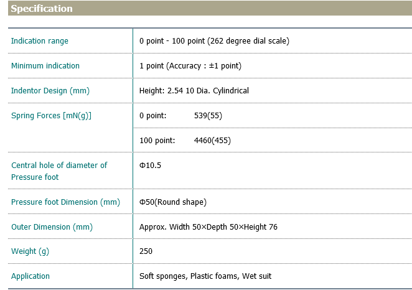
Task: Select the Indentor Design (mm) label
Action: [x=50, y=91]
